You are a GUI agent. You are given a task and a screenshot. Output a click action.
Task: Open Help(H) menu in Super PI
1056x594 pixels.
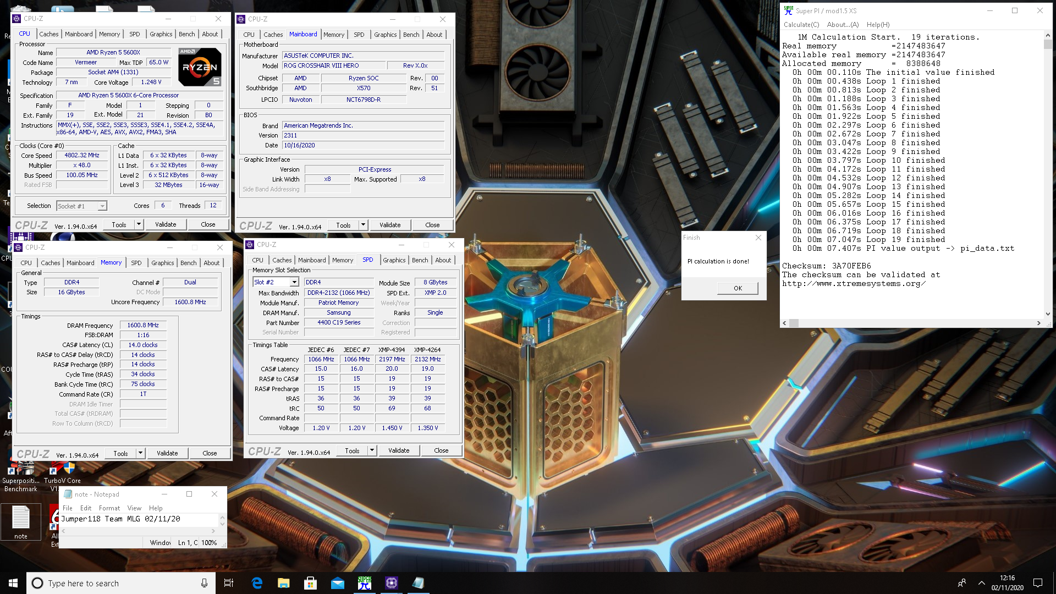click(878, 25)
